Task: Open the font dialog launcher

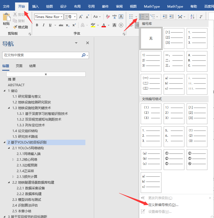Action: click(124, 34)
